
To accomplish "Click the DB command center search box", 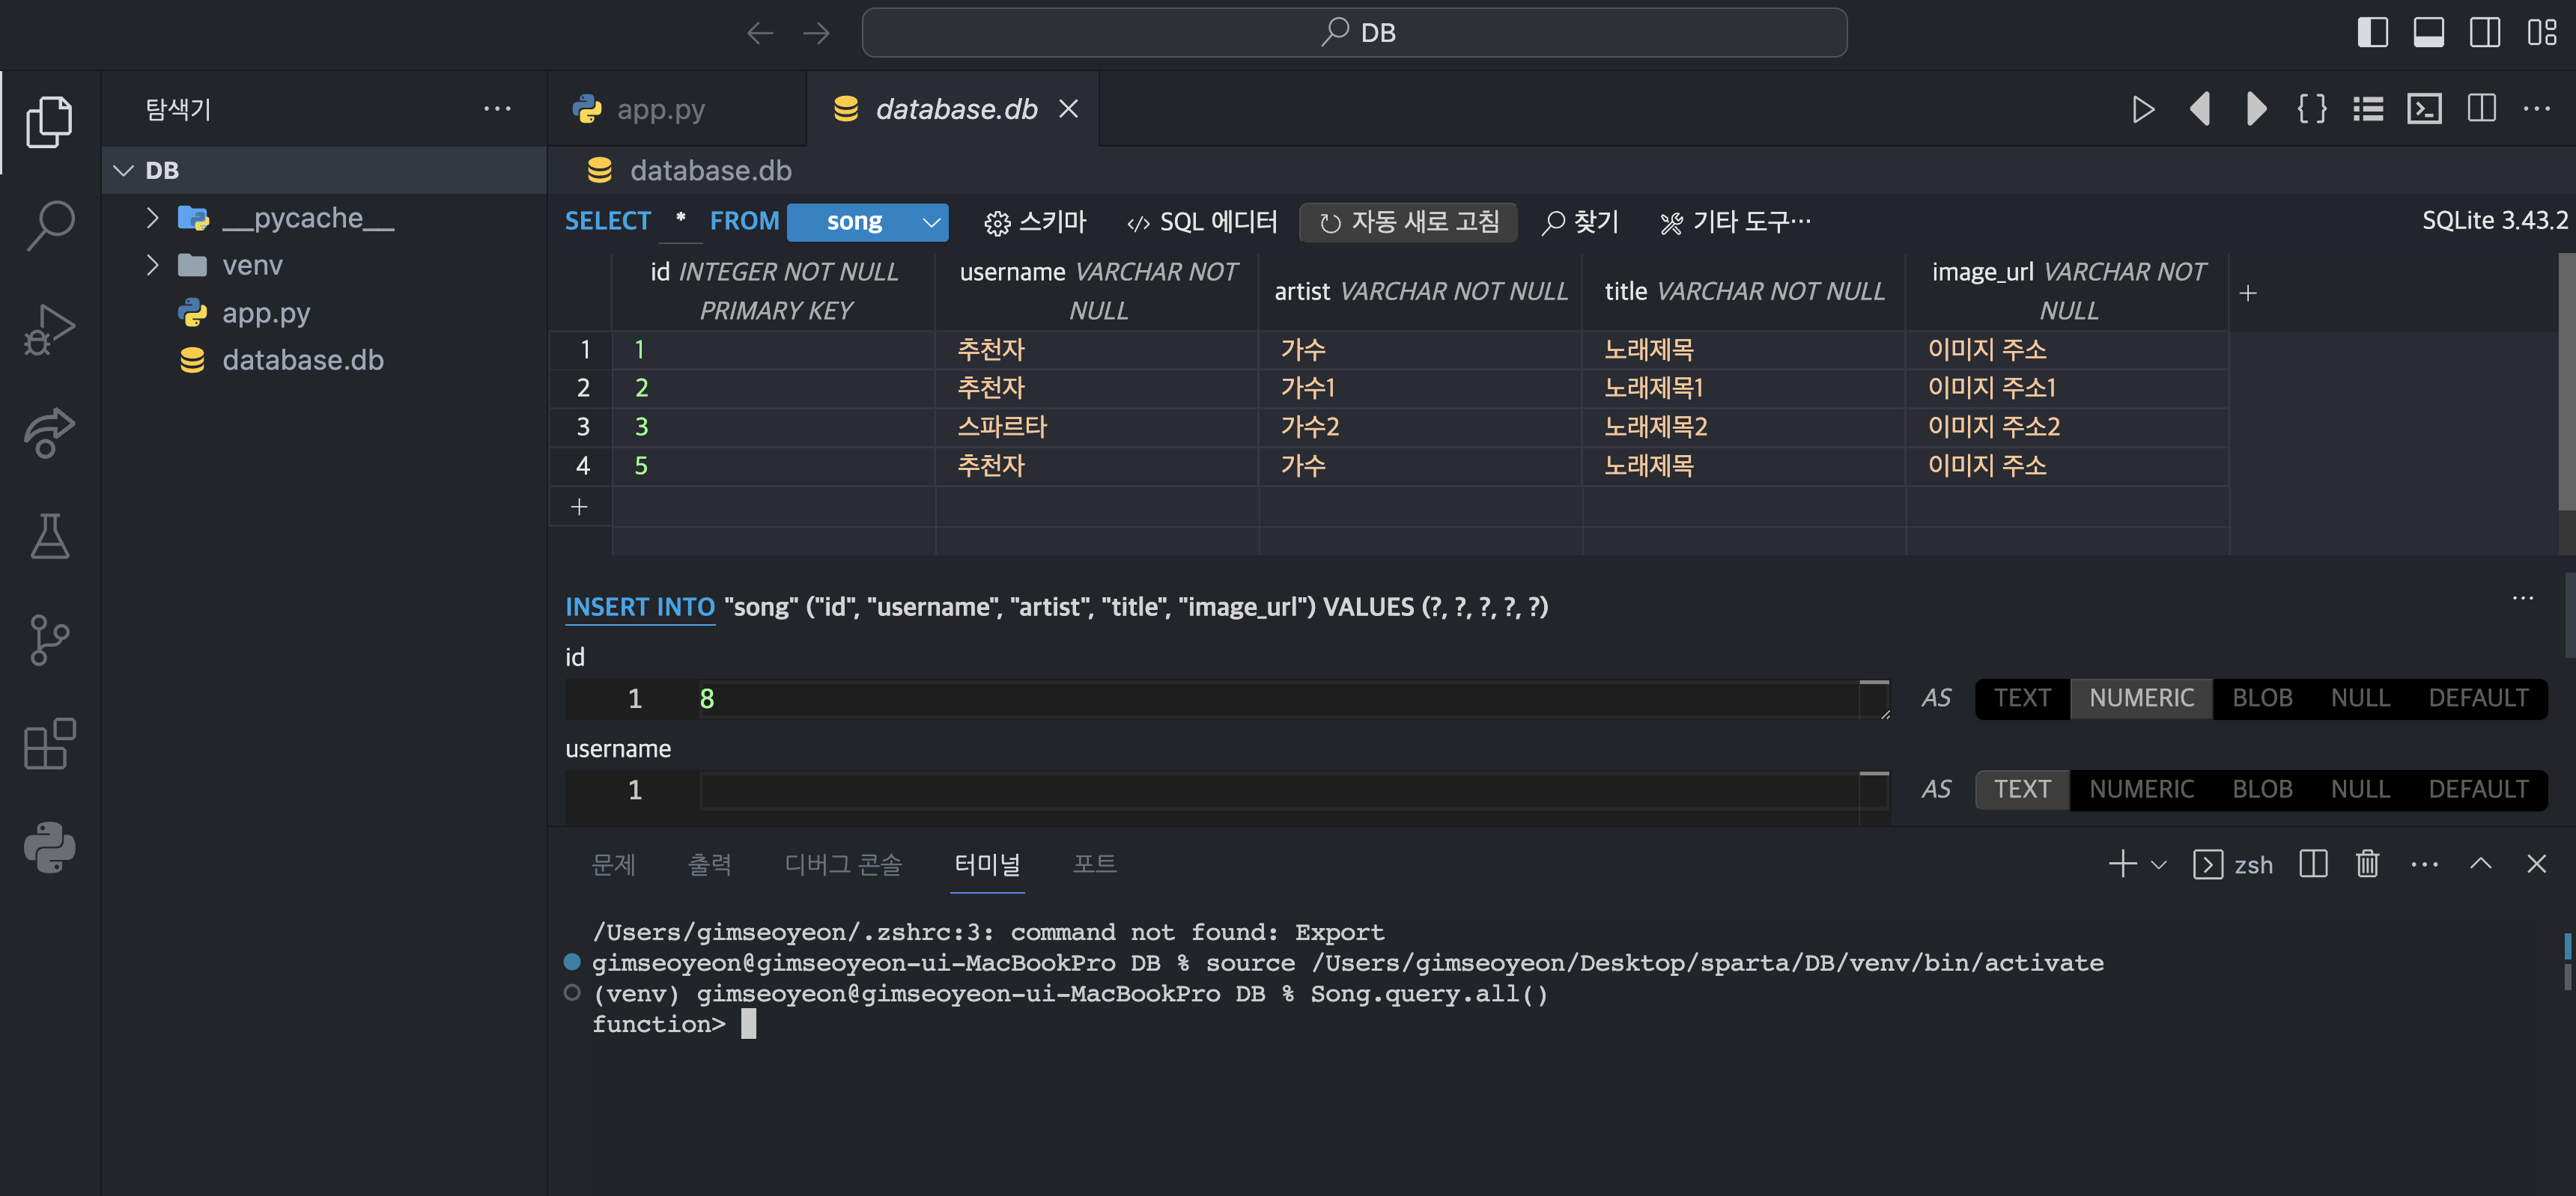I will (x=1354, y=33).
